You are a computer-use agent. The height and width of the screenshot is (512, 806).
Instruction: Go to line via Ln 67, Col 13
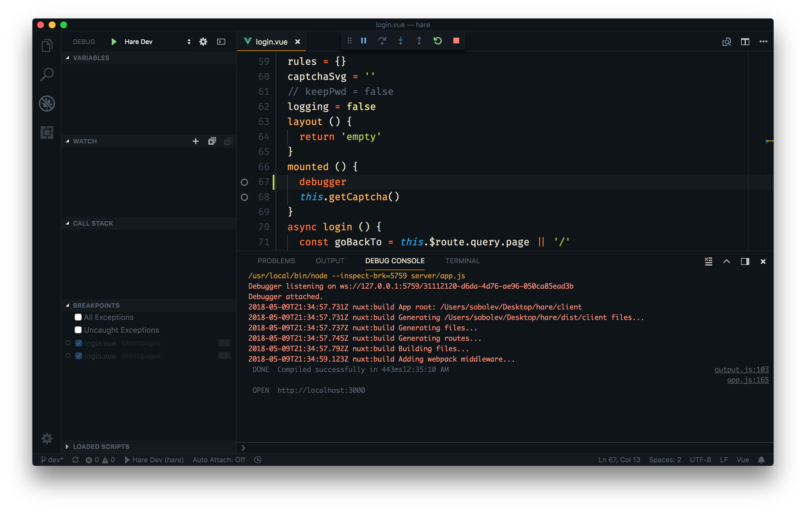pos(619,460)
